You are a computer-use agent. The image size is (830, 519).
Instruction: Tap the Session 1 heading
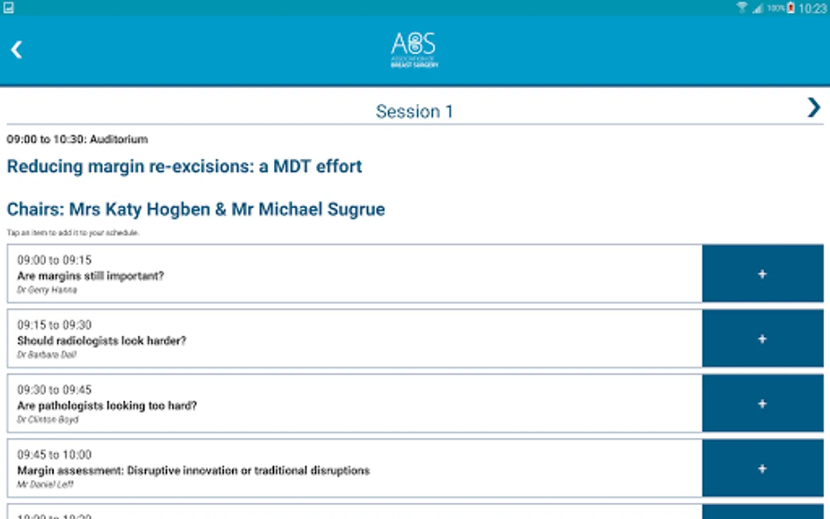414,111
